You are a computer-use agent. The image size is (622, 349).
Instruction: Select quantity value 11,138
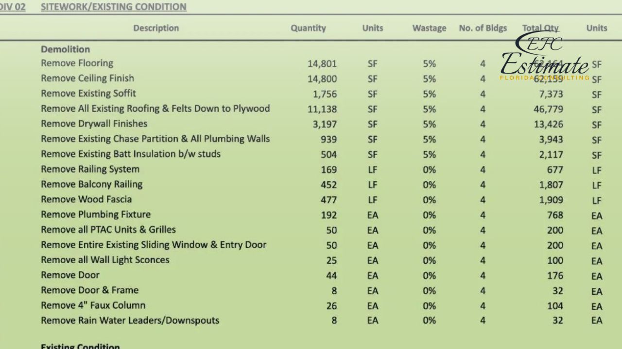(x=322, y=109)
